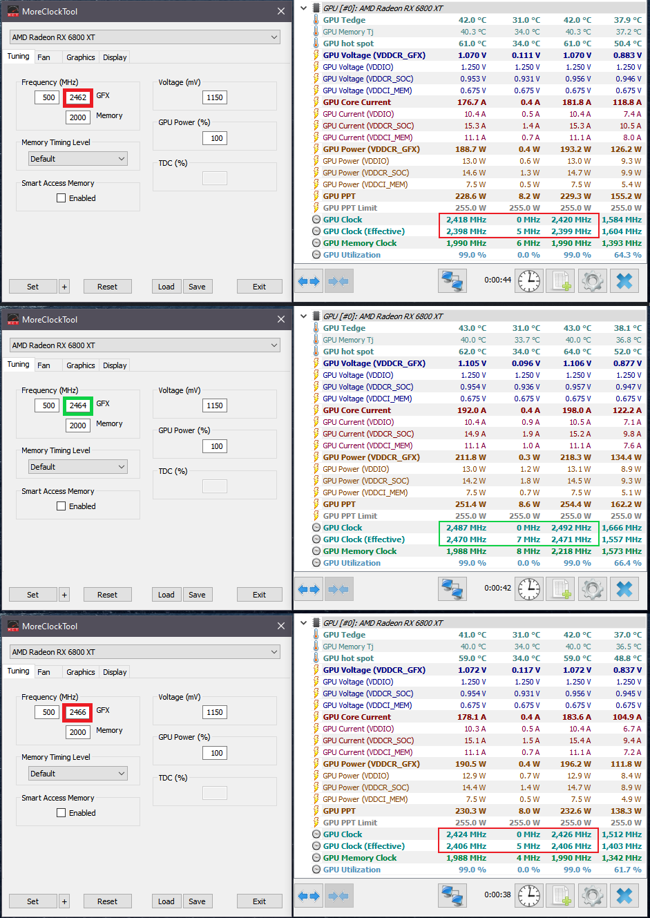Click the shrink-columns arrows icon in the 0:00:38 panel
The image size is (650, 918).
[338, 896]
